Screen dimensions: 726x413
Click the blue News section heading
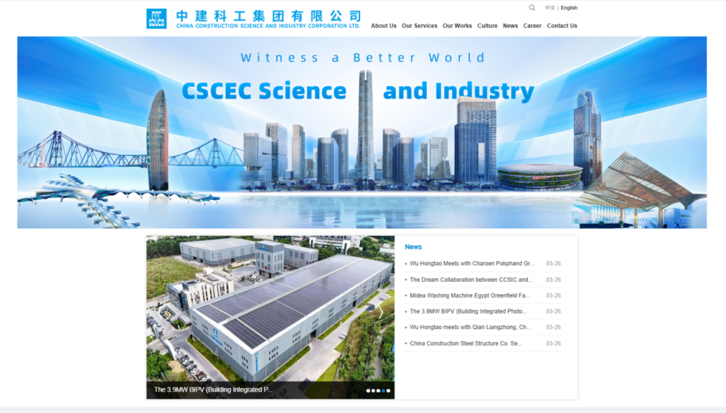413,247
